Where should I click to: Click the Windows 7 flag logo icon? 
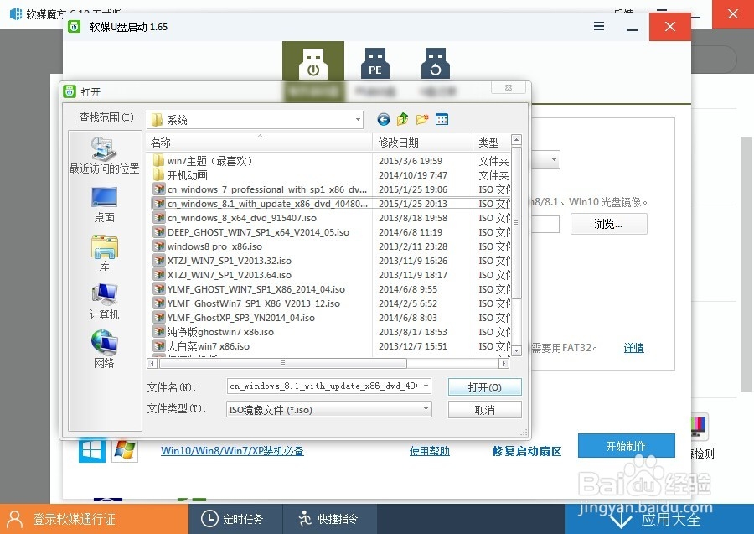[125, 451]
